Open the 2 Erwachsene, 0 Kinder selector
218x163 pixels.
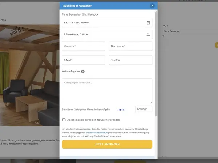[107, 34]
